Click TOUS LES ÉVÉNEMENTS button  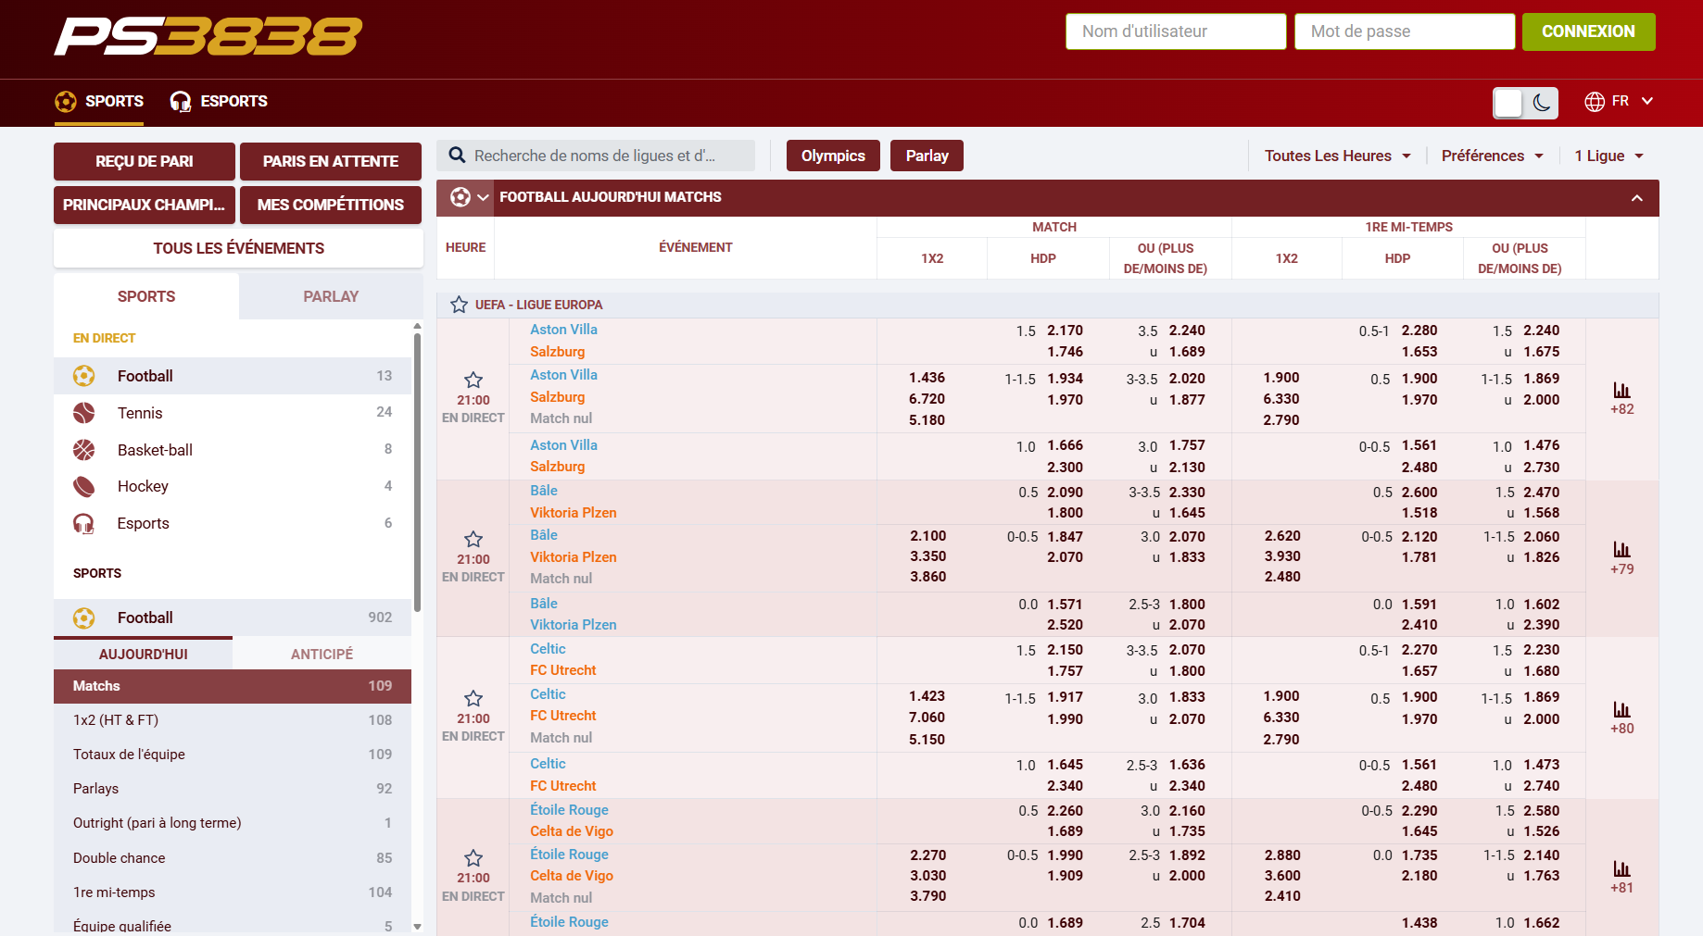[238, 248]
